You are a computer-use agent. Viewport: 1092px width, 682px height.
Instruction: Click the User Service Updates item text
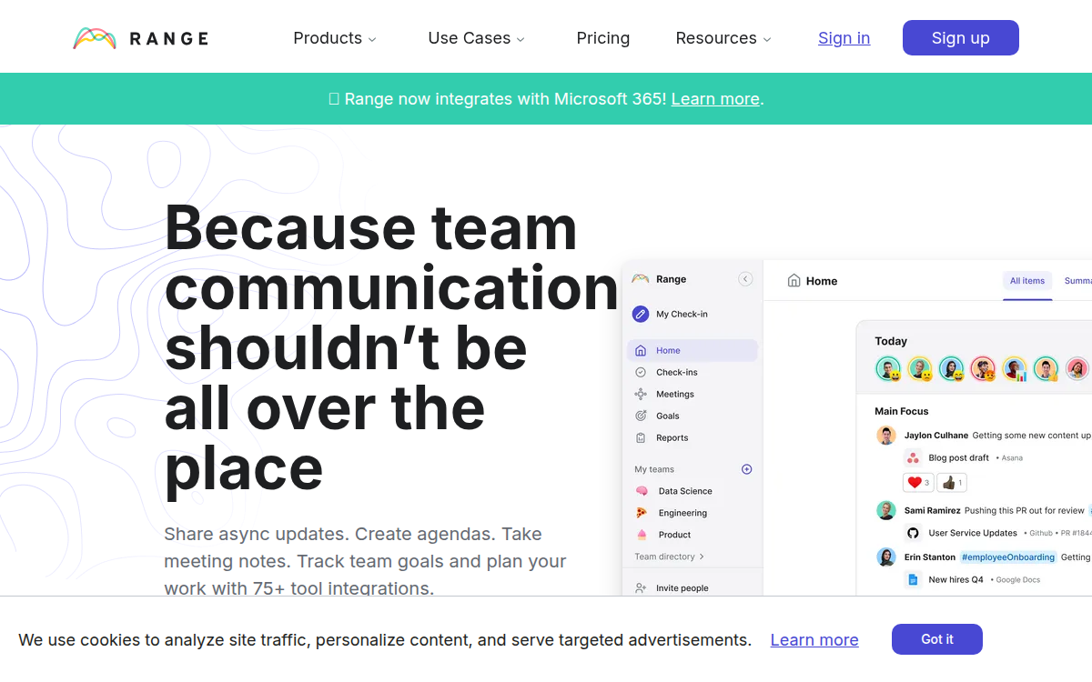(x=973, y=533)
